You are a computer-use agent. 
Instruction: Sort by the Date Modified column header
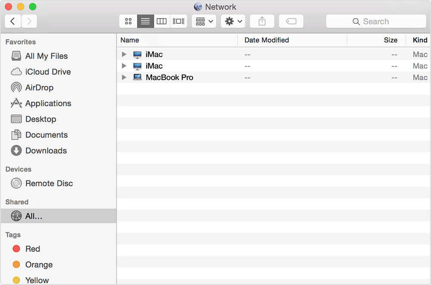[x=292, y=40]
